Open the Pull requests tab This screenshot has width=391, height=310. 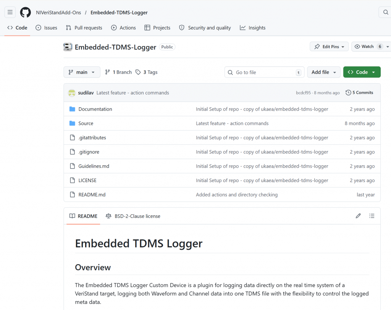point(84,28)
